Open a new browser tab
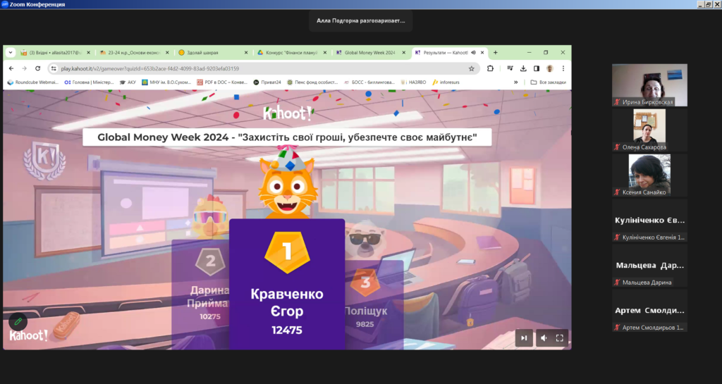 pos(496,52)
